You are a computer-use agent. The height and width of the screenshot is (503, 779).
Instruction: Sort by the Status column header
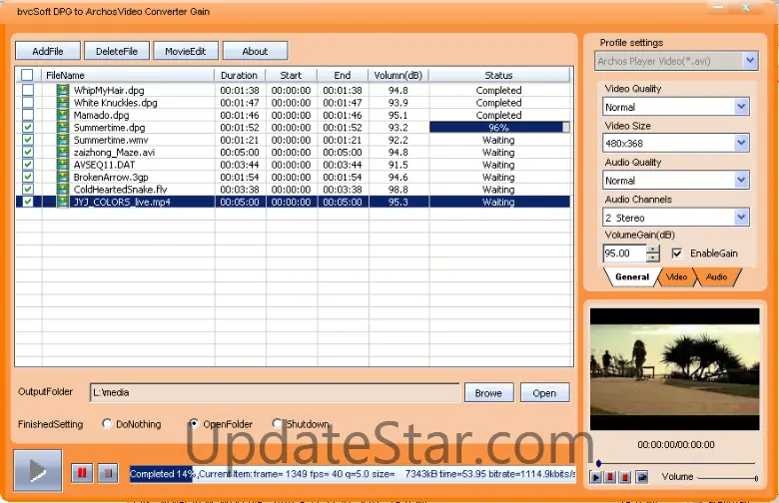498,75
